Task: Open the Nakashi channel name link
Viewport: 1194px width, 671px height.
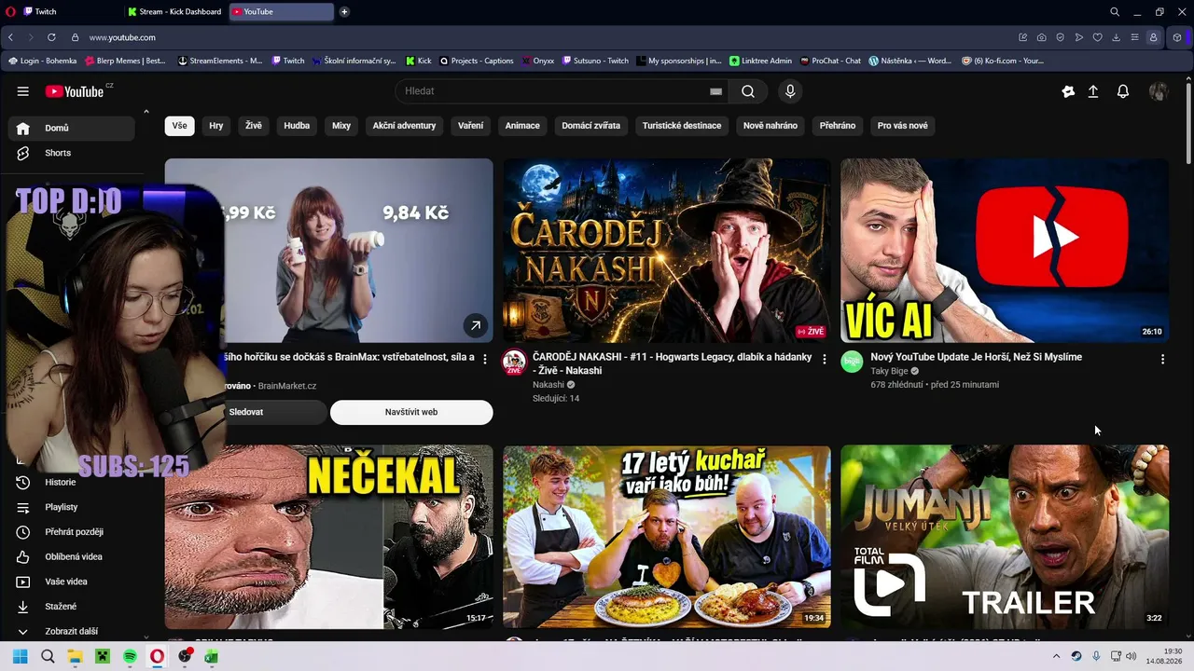Action: click(x=548, y=385)
